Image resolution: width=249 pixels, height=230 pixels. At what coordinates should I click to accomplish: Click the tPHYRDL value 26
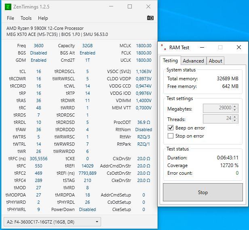point(87,202)
